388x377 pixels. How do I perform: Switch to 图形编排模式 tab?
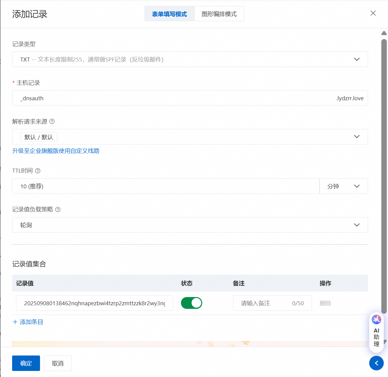219,14
